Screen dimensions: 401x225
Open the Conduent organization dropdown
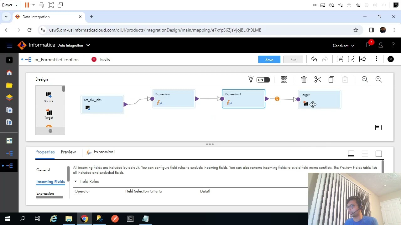[x=343, y=46]
